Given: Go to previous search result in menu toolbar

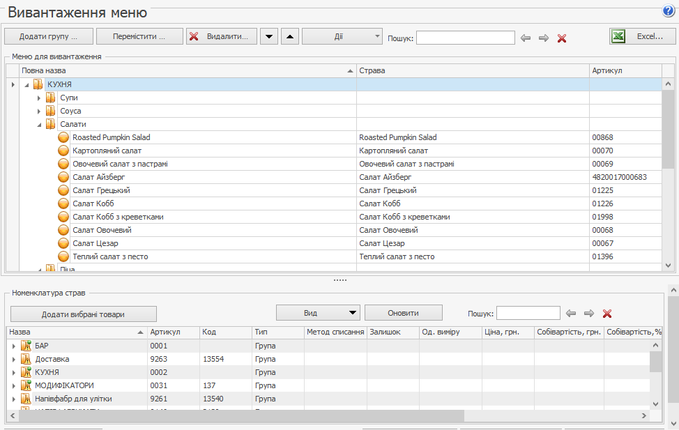Looking at the screenshot, I should point(526,38).
